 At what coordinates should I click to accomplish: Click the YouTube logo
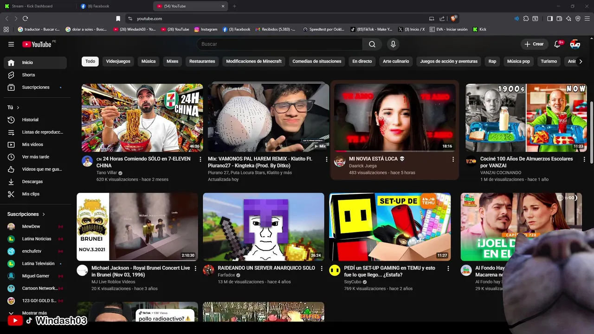[37, 44]
